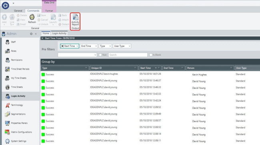260x145 pixels.
Task: Remove the Start Time From filter
Action: pos(42,38)
